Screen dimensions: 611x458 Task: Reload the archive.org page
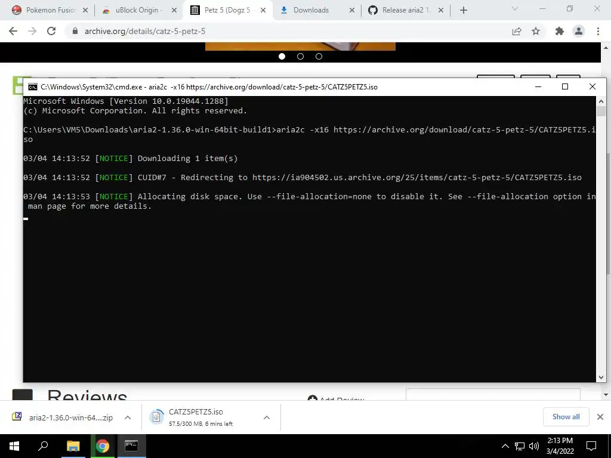(x=51, y=31)
